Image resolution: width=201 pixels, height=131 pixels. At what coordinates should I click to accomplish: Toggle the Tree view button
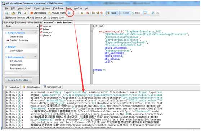pyautogui.click(x=136, y=13)
